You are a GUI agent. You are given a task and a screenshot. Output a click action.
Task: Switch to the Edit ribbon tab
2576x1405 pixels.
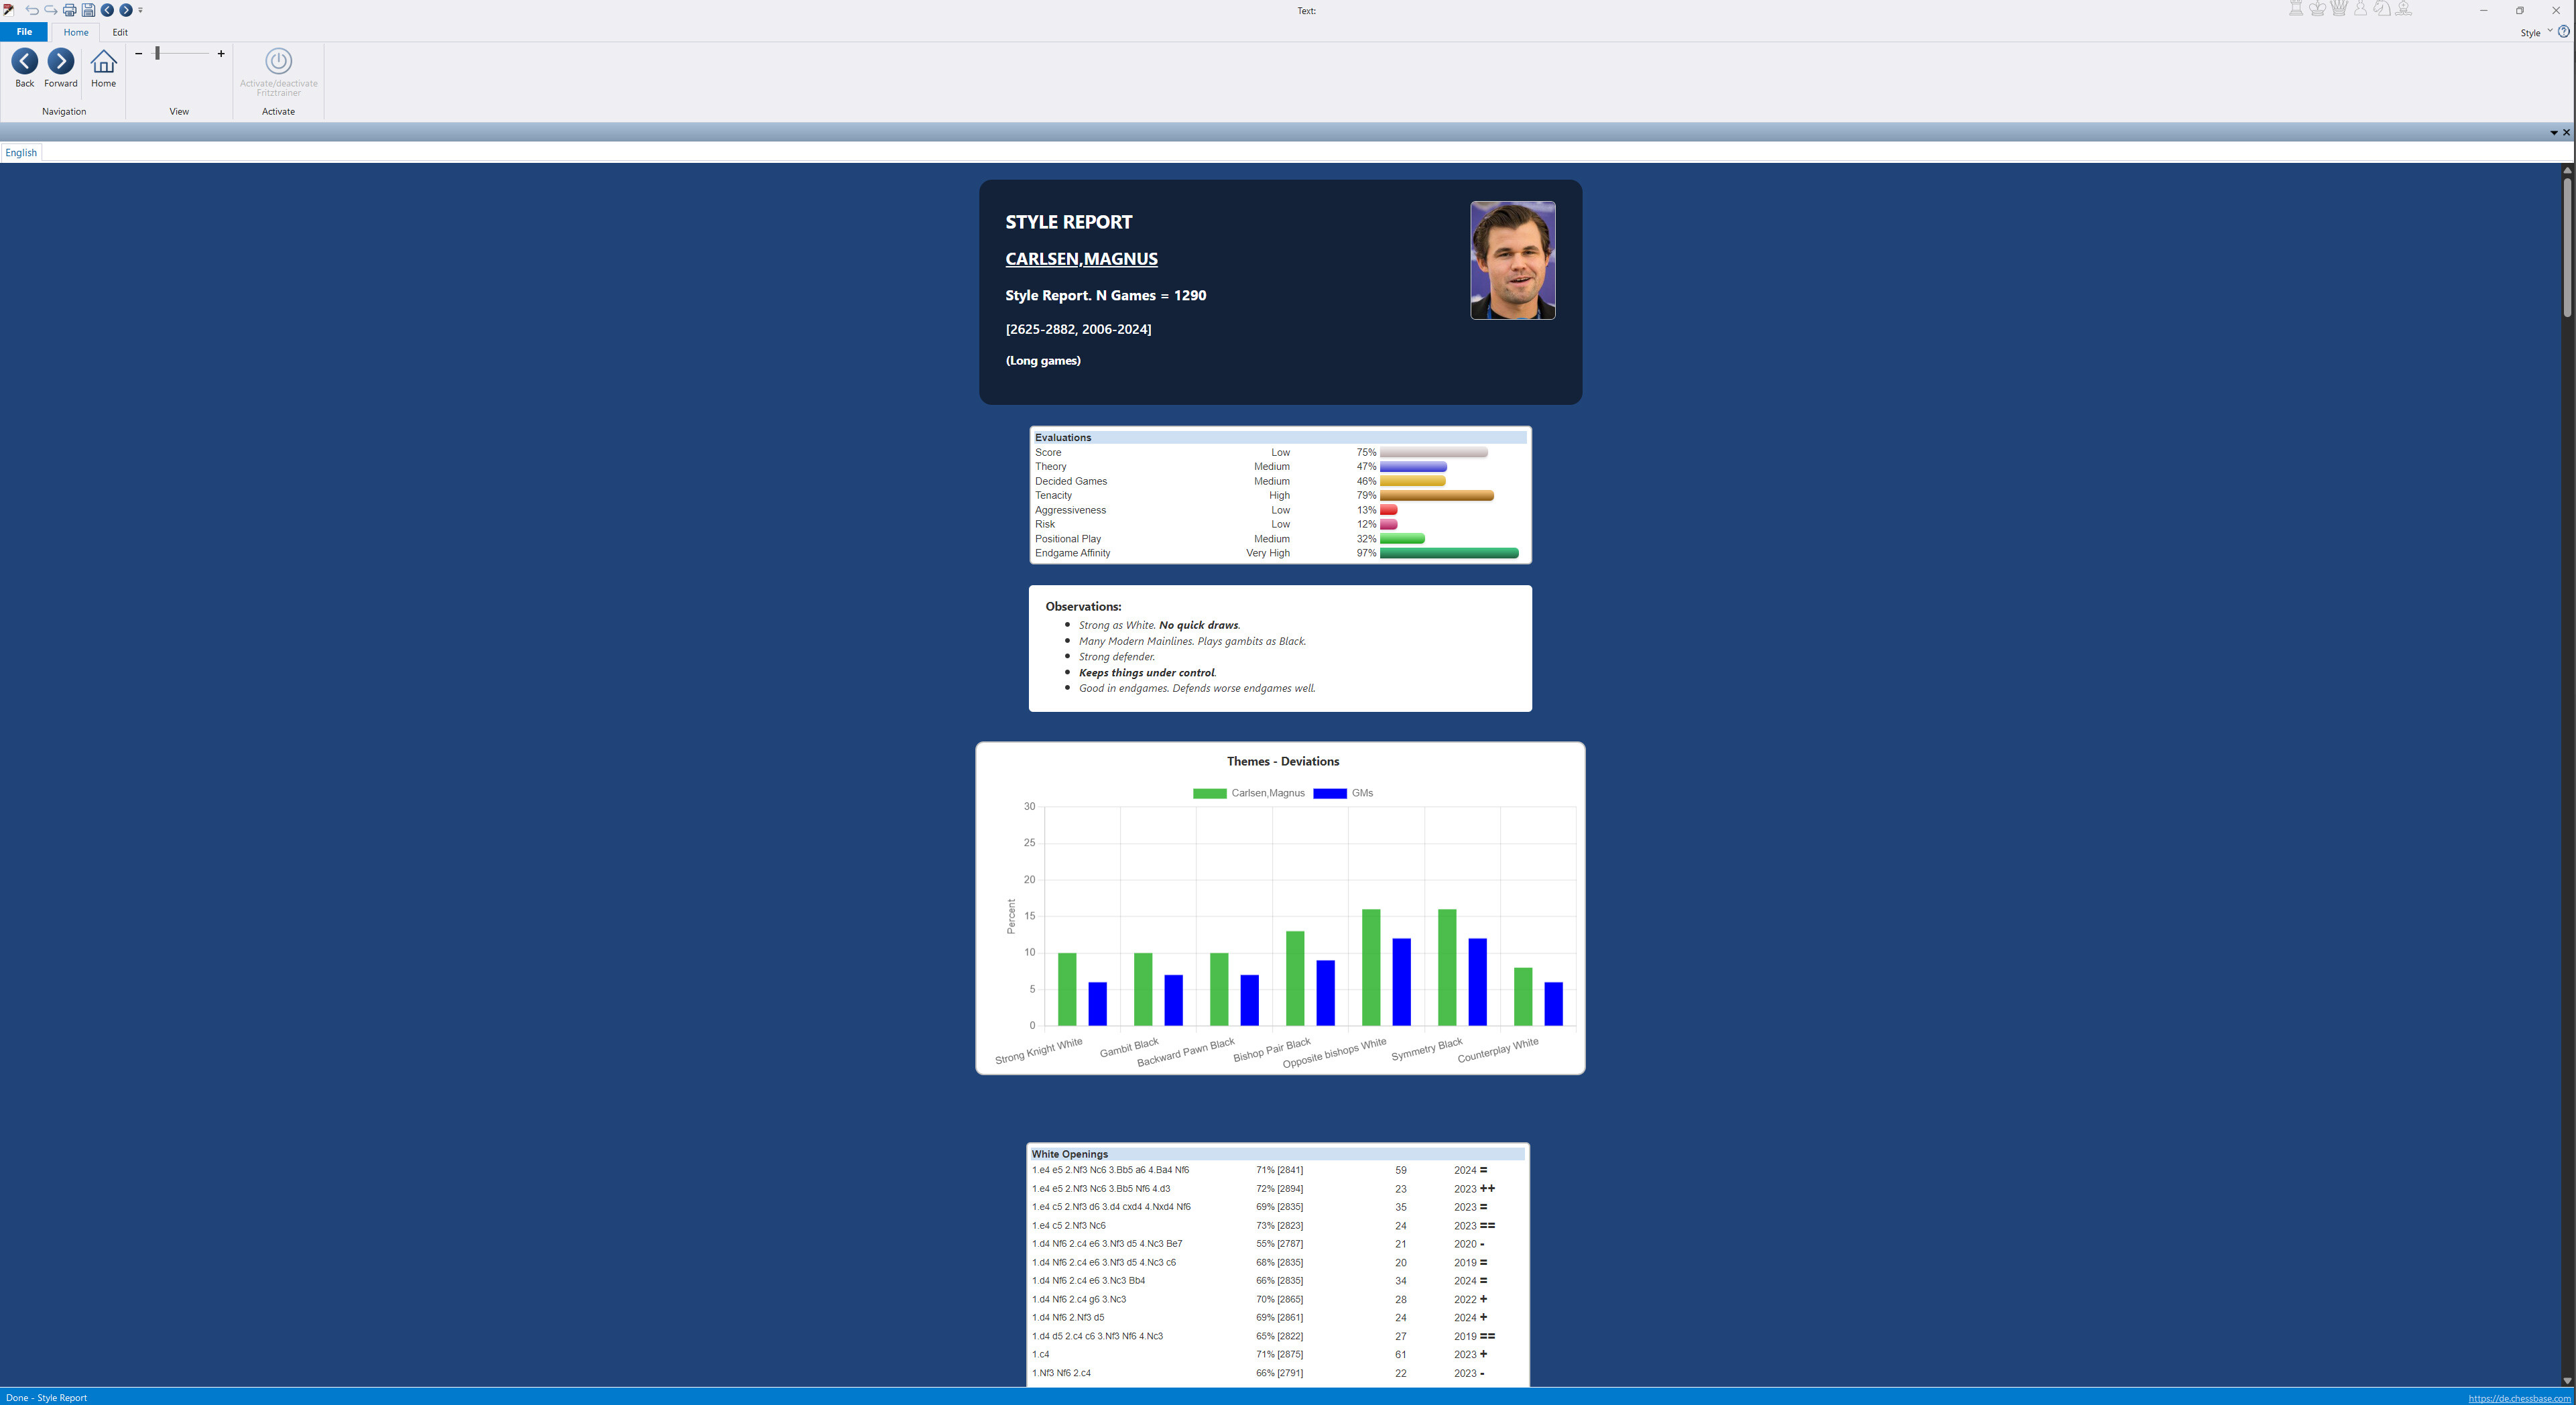[120, 32]
